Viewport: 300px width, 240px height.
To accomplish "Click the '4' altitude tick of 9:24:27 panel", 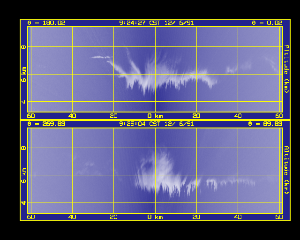I will (24, 101).
